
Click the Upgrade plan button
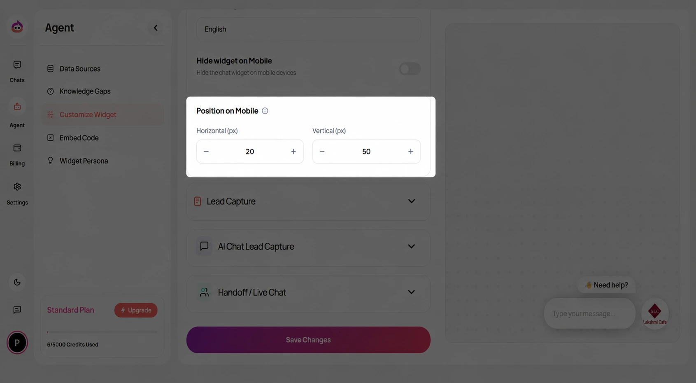136,310
